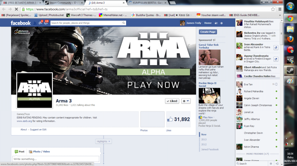The width and height of the screenshot is (297, 166).
Task: Jump to 2013 on the timeline
Action: 204,139
